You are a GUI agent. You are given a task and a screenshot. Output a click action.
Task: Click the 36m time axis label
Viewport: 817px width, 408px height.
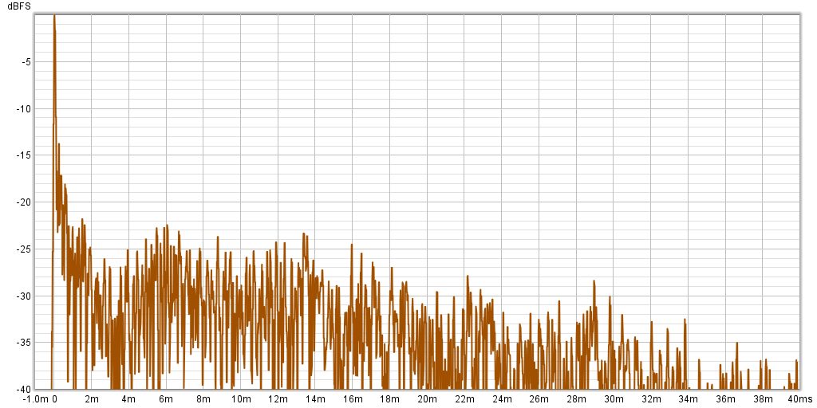click(725, 400)
